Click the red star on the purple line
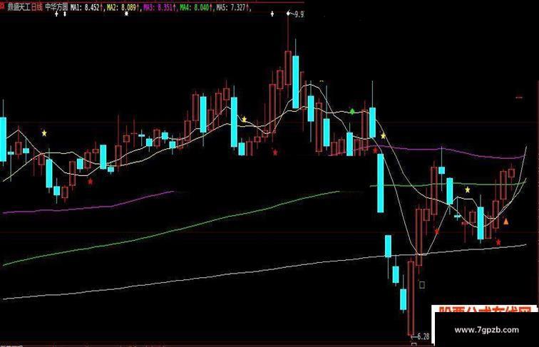 pos(375,150)
